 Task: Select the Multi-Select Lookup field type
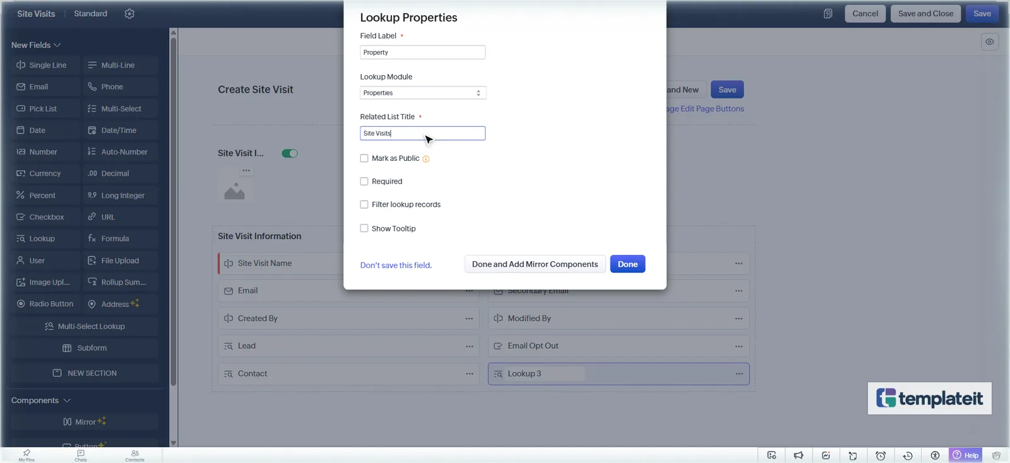[x=85, y=327]
